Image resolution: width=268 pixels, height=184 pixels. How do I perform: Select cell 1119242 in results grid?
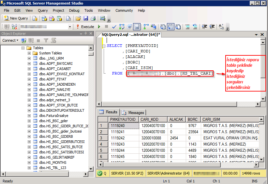click(124, 138)
